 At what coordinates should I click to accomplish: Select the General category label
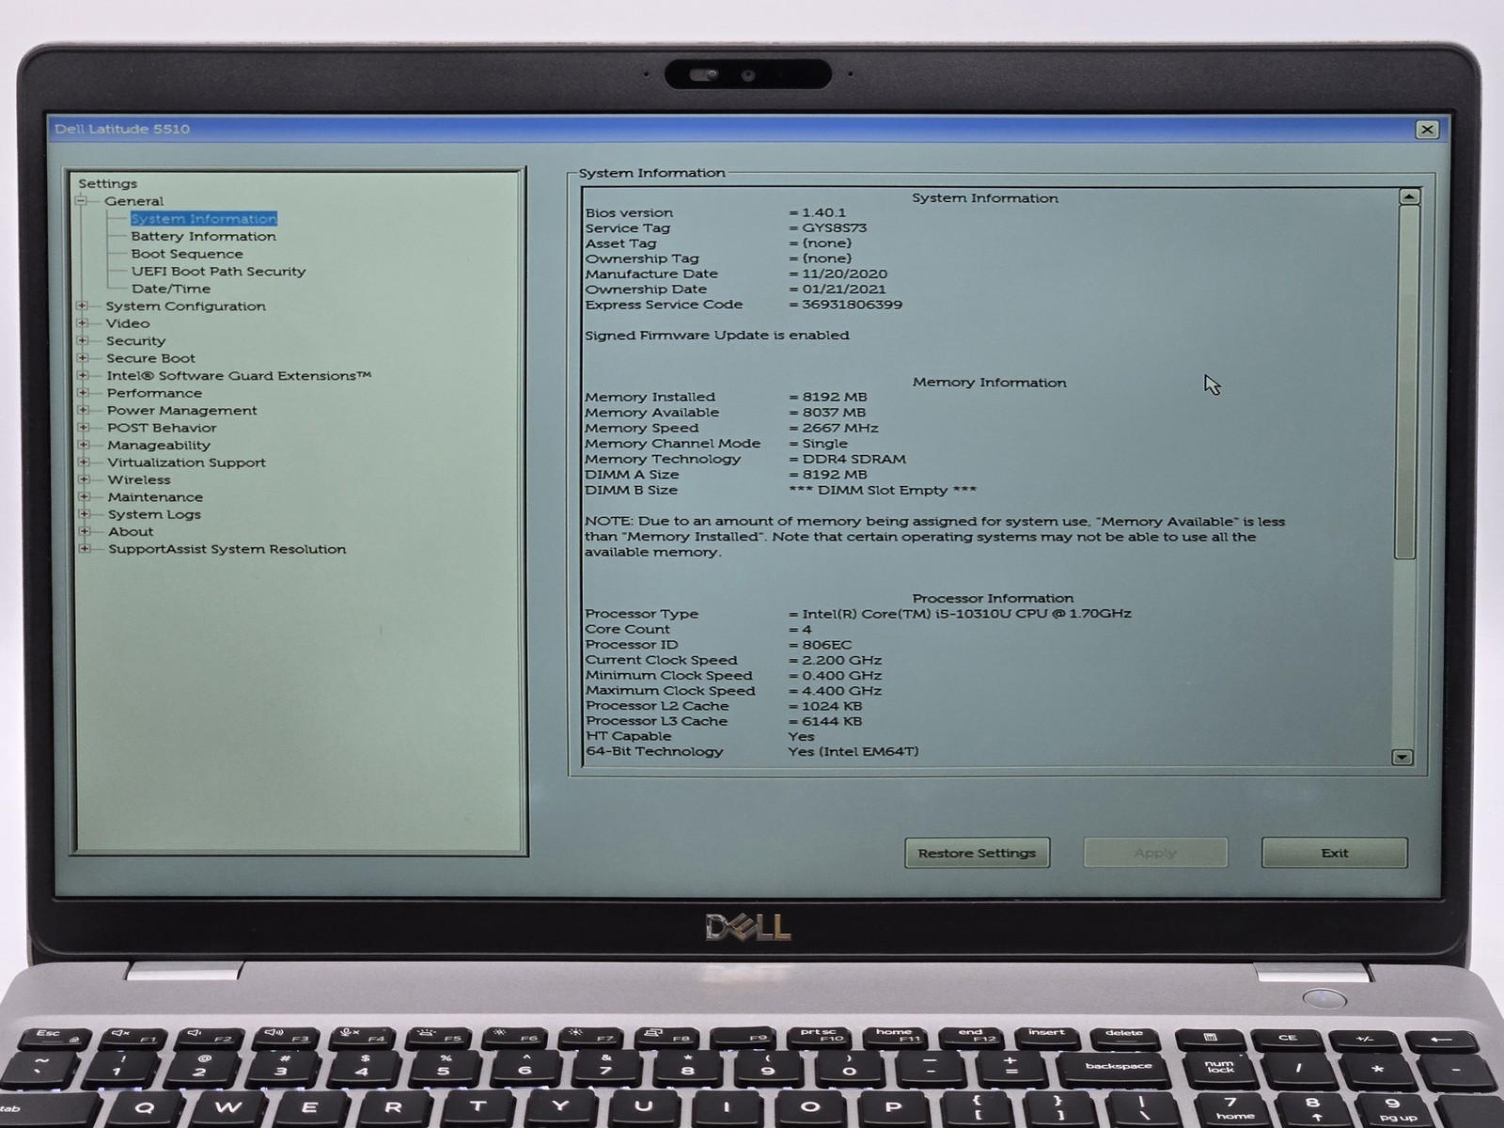pyautogui.click(x=133, y=201)
